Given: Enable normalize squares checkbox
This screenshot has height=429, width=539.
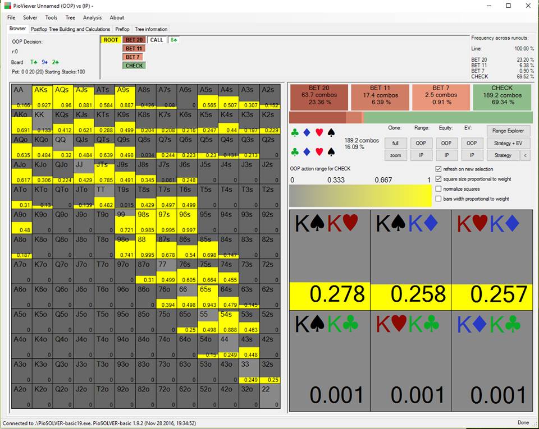Looking at the screenshot, I should pos(438,189).
